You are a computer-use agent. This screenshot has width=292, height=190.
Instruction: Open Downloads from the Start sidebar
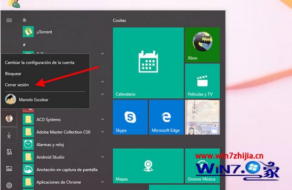coord(9,135)
